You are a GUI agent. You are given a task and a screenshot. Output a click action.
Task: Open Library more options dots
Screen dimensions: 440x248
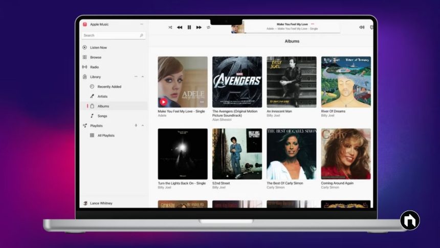pos(136,77)
